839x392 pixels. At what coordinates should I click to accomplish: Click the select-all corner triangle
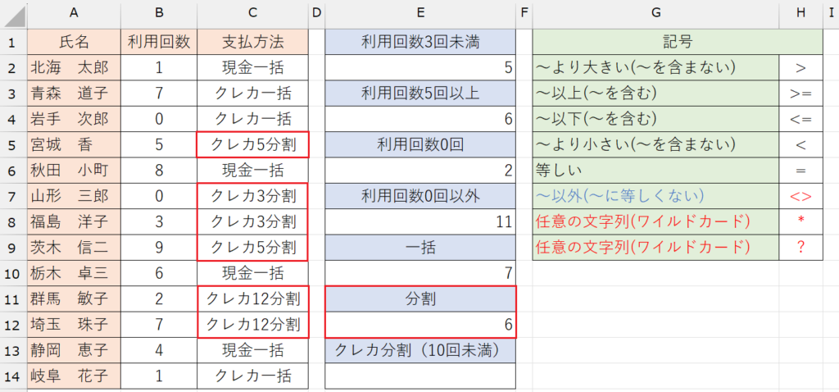point(13,15)
